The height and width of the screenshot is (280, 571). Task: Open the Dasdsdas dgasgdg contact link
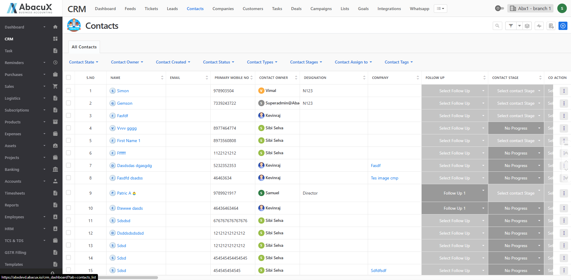(x=134, y=166)
